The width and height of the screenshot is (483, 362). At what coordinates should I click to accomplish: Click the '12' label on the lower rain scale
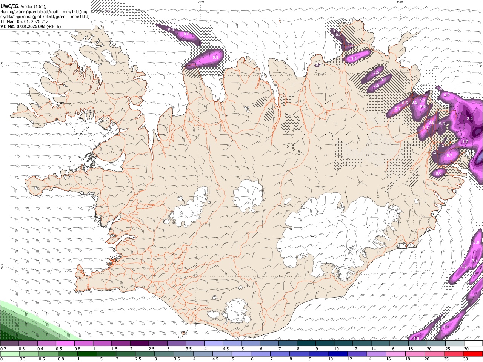(349, 359)
